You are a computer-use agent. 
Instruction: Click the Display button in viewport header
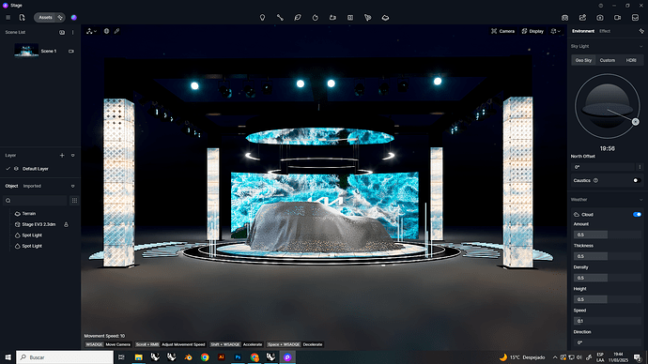pyautogui.click(x=532, y=31)
